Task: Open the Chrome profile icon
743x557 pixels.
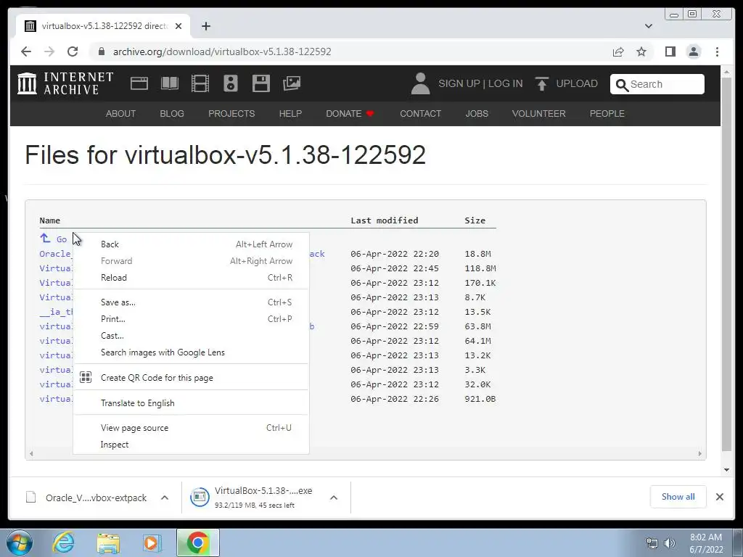Action: [693, 51]
